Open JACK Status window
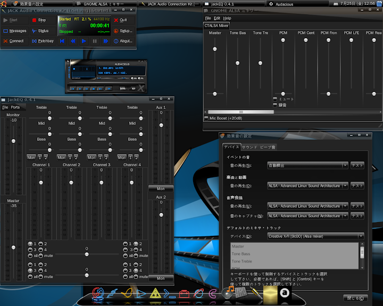The width and height of the screenshot is (383, 306). click(x=43, y=31)
